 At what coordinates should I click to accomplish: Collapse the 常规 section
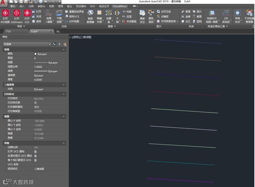coord(64,49)
